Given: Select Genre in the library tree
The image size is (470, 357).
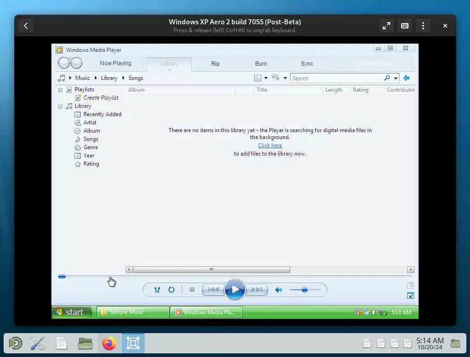Looking at the screenshot, I should [90, 147].
